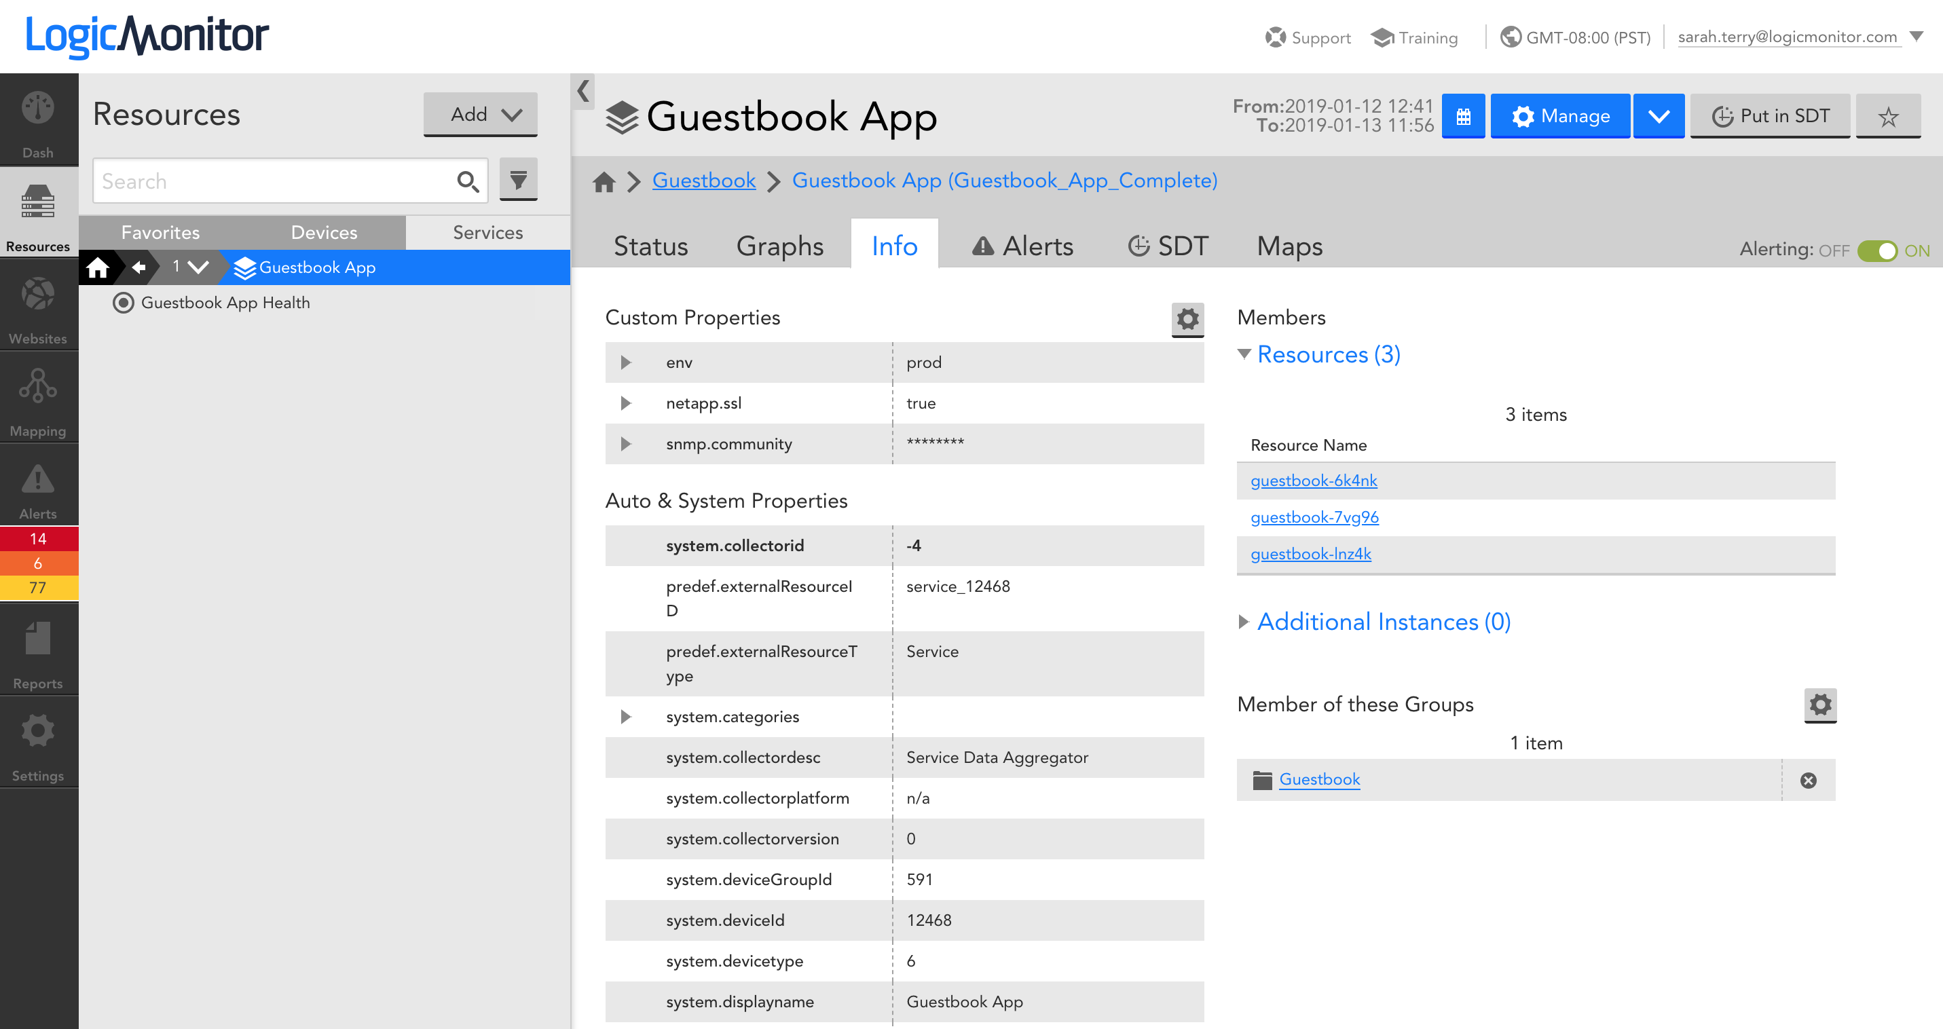Click the critical alerts count badge 14
Viewport: 1943px width, 1029px height.
pos(38,538)
